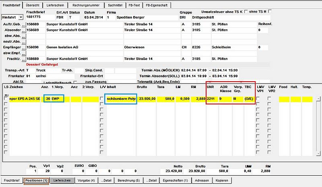Click the Absender street Tiroler Straße 14
322x187 pixels.
[152, 30]
